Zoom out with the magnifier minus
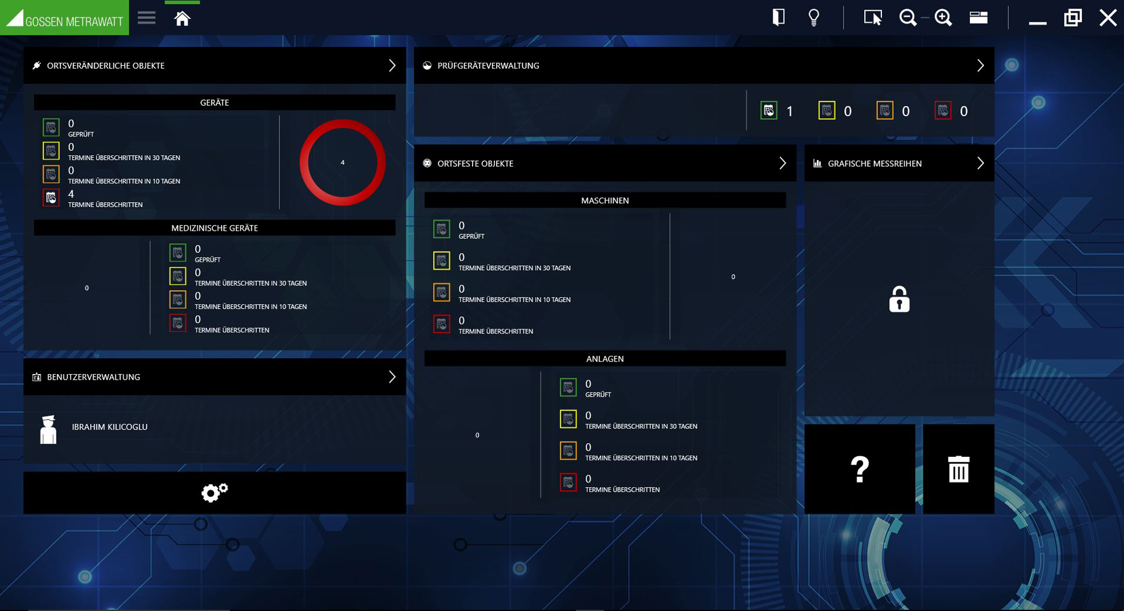Viewport: 1124px width, 611px height. [907, 18]
